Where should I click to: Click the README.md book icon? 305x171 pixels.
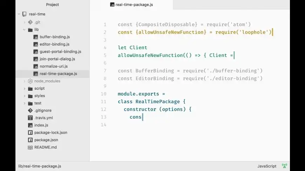click(x=30, y=147)
